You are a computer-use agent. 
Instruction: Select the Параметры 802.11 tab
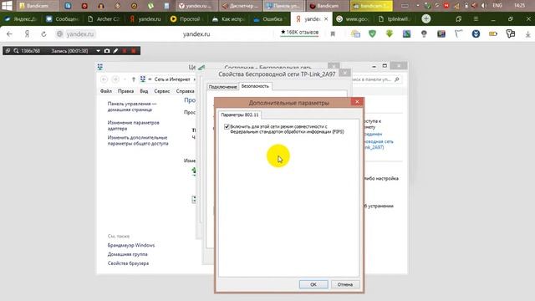tap(240, 115)
